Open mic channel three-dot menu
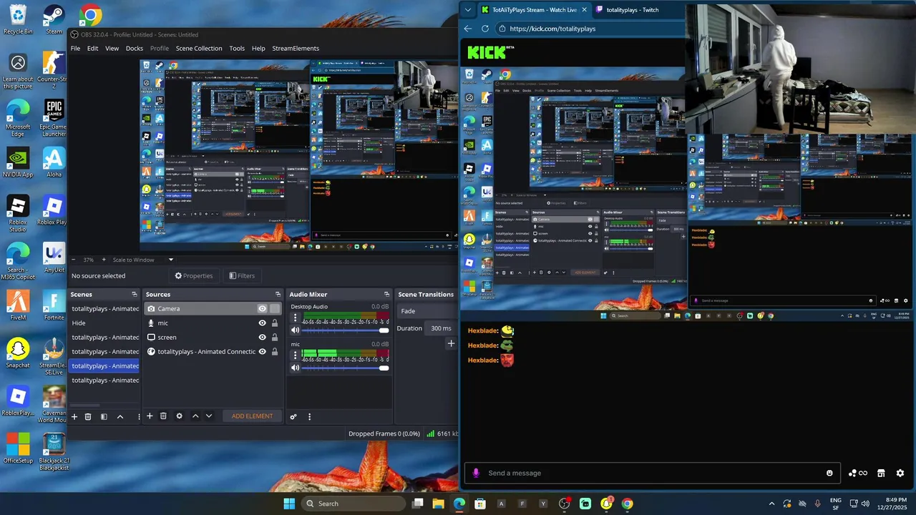 [295, 355]
